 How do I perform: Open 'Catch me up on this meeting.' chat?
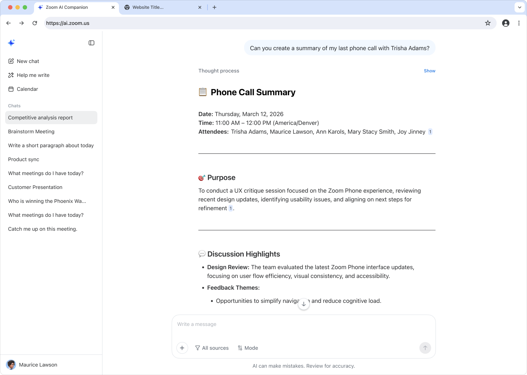(x=51, y=229)
